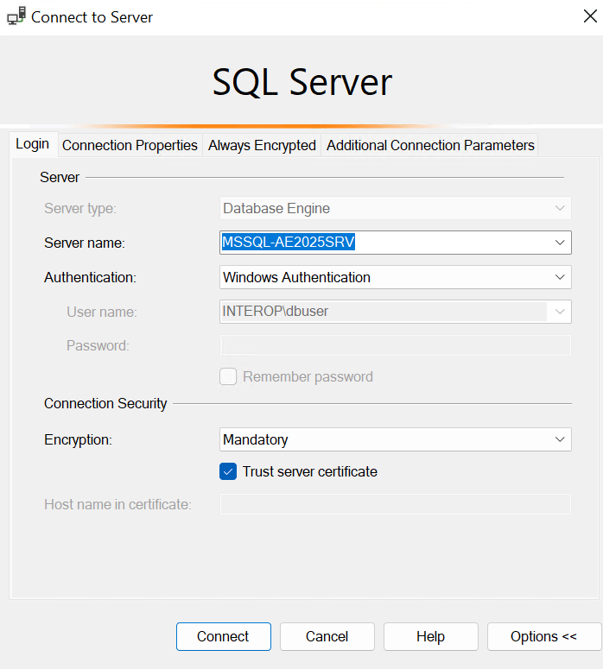The image size is (603, 669).
Task: Open the Connection Properties tab
Action: (x=130, y=145)
